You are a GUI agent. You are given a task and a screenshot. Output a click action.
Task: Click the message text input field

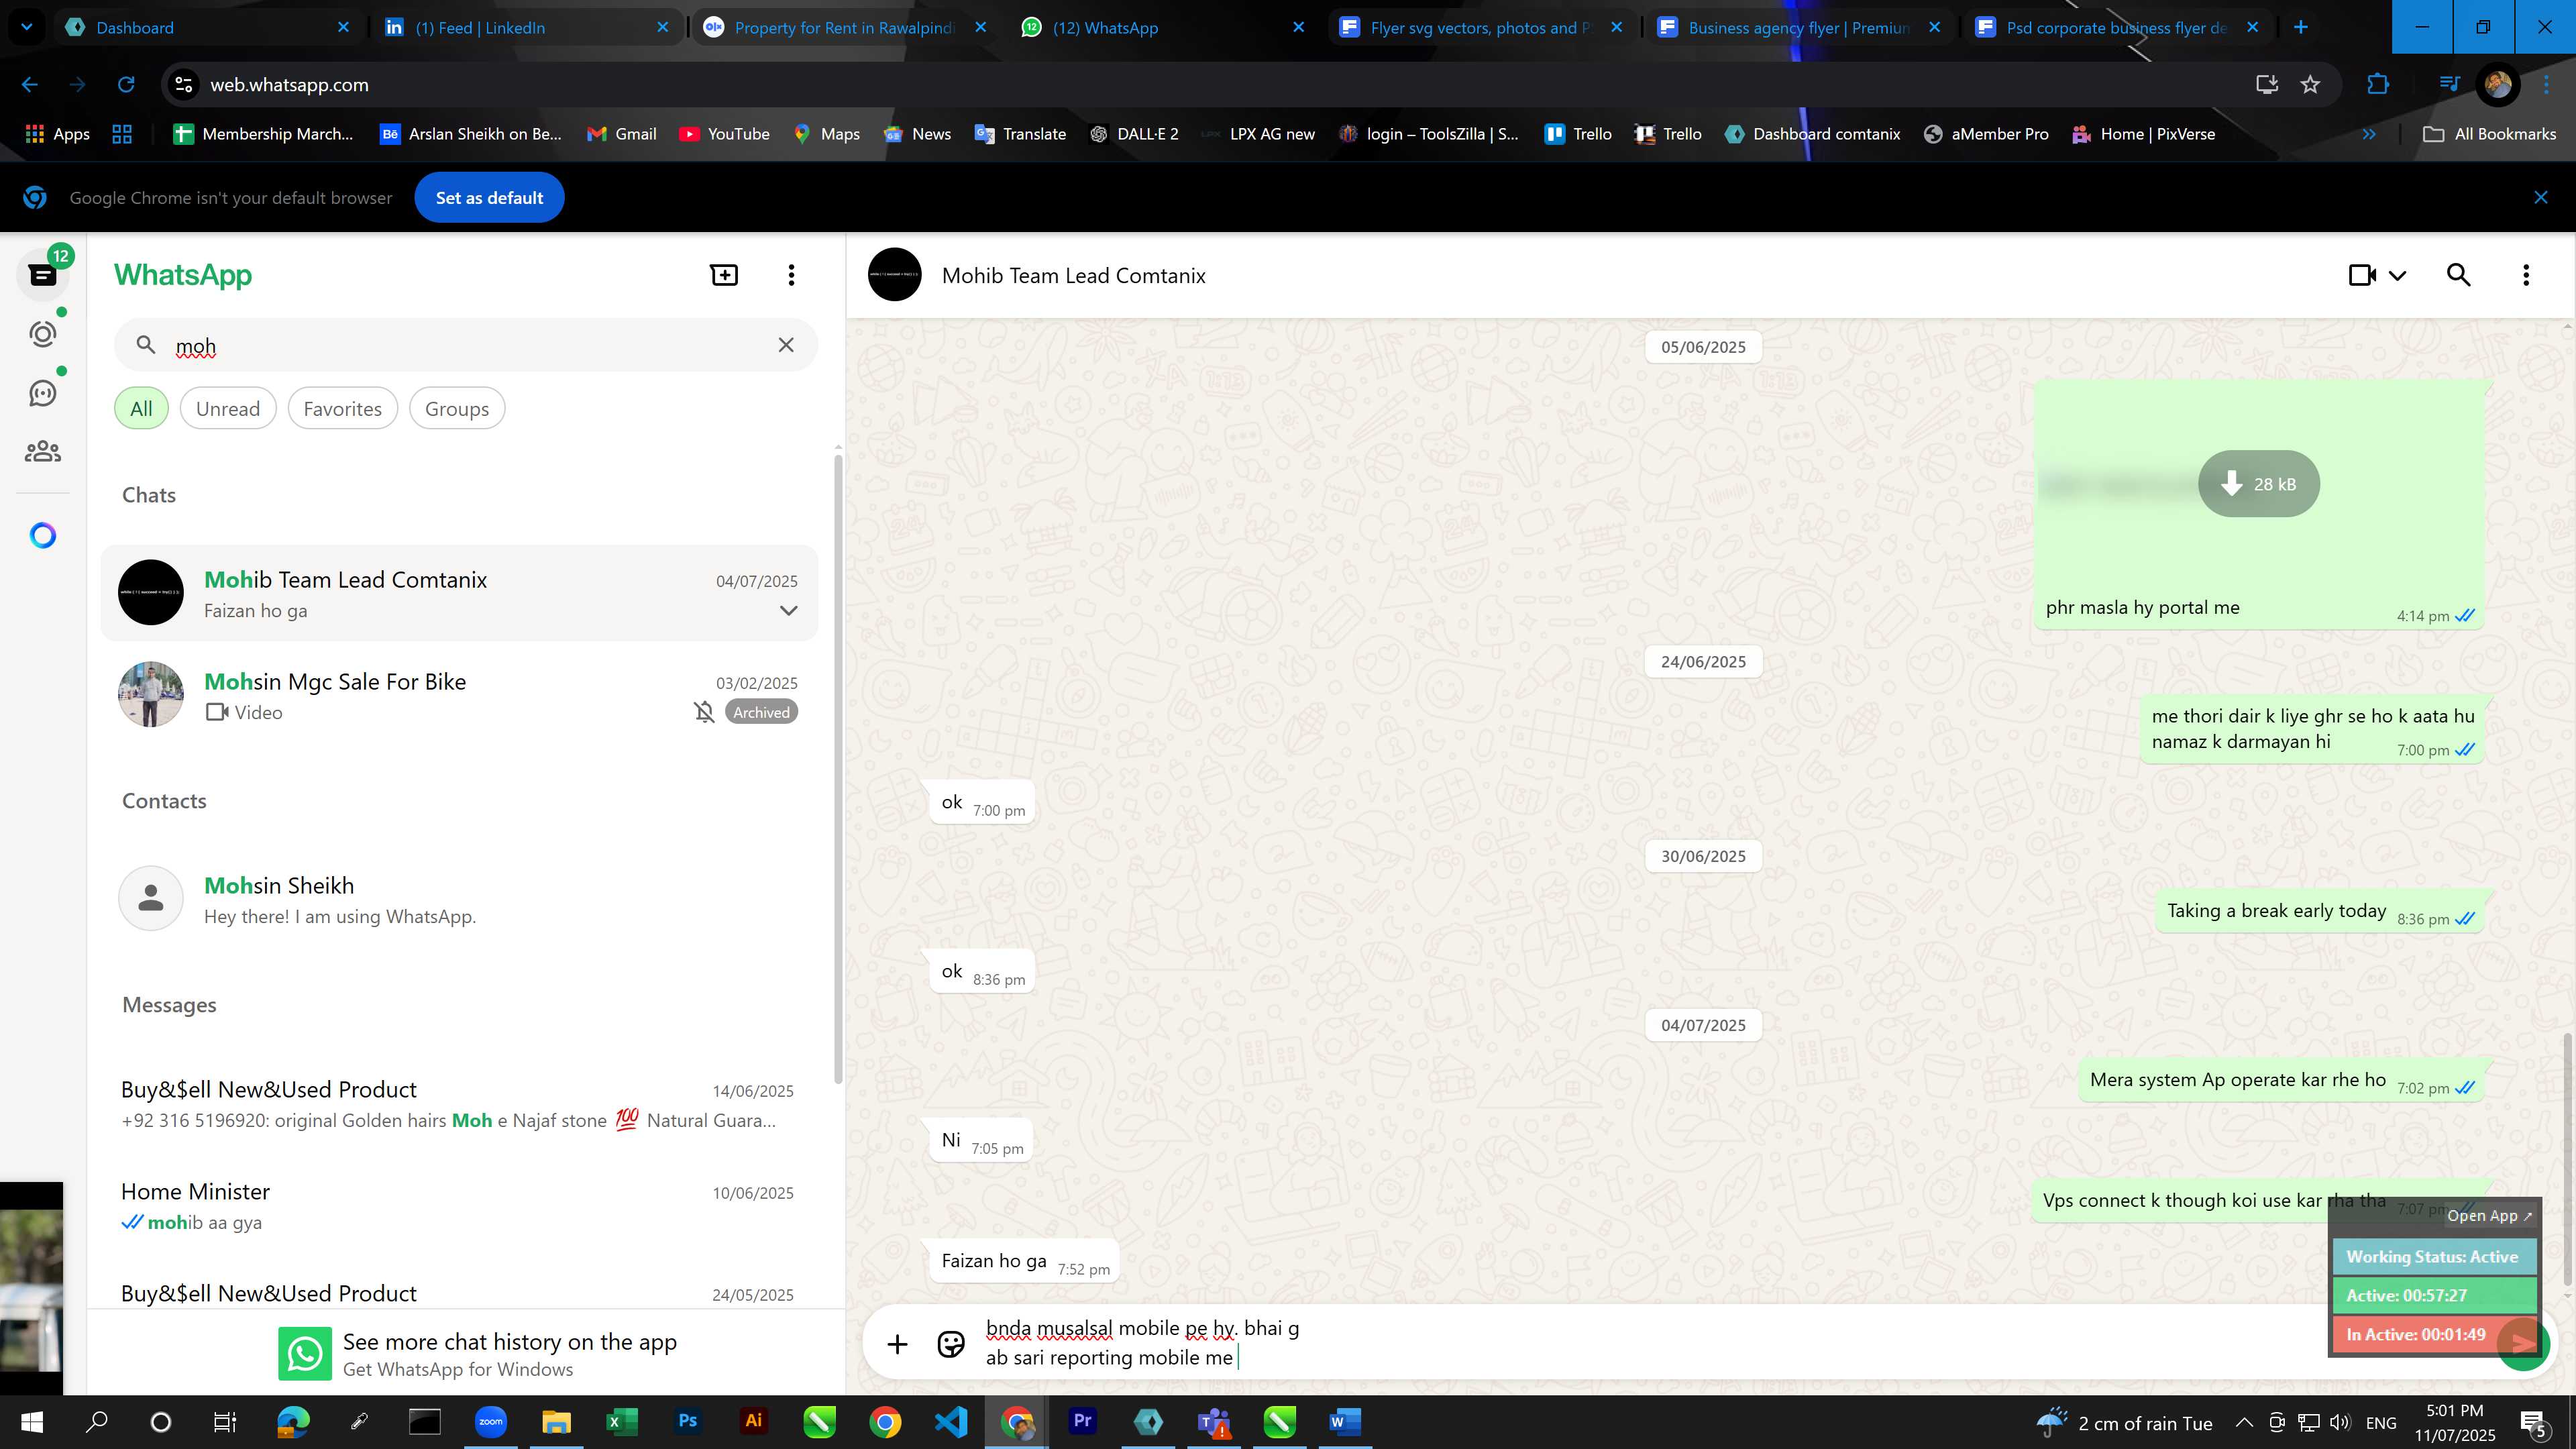(x=1640, y=1343)
